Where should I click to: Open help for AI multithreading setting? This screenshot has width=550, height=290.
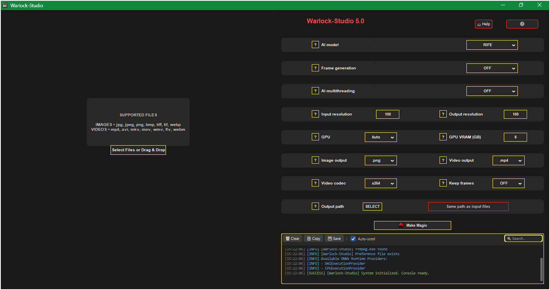[x=315, y=91]
